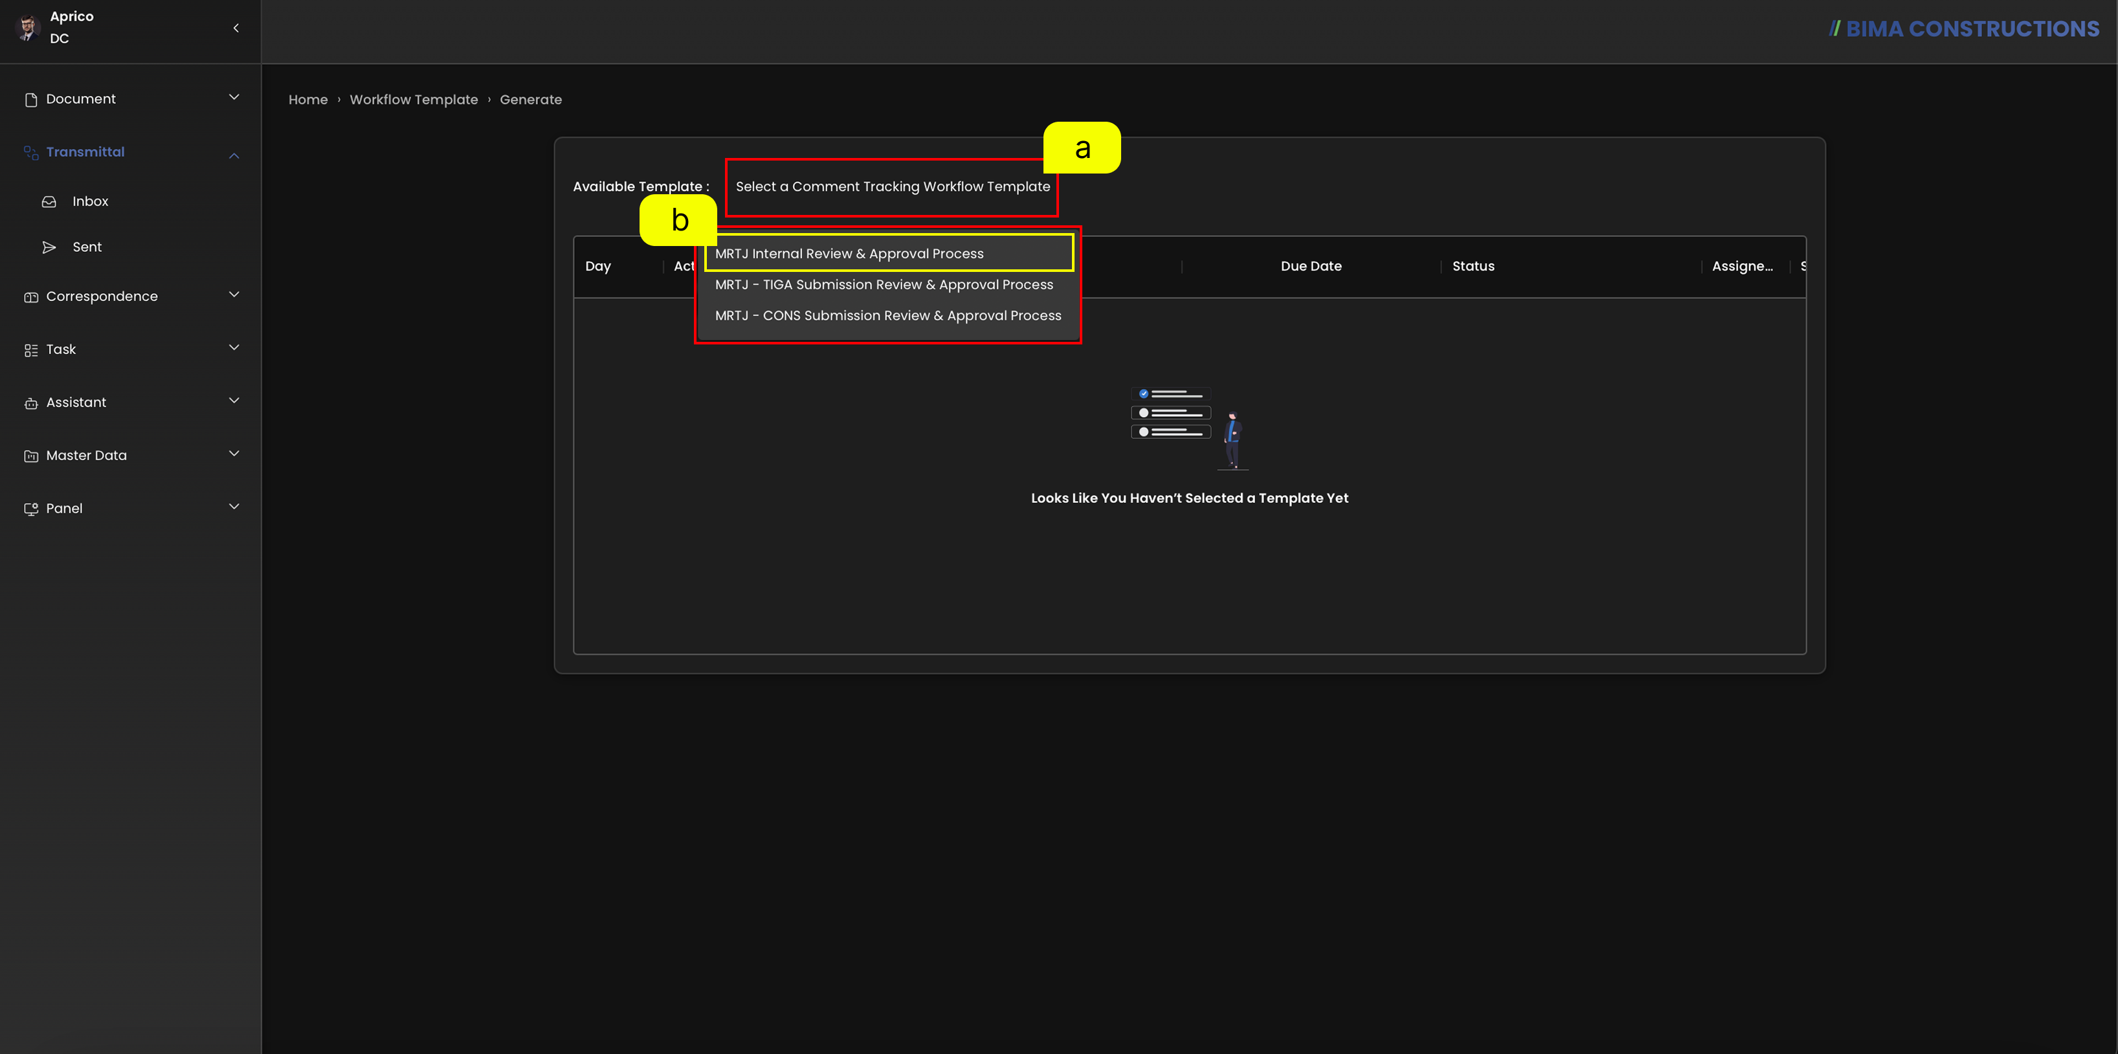The image size is (2118, 1054).
Task: Expand the Task menu chevron
Action: click(234, 348)
